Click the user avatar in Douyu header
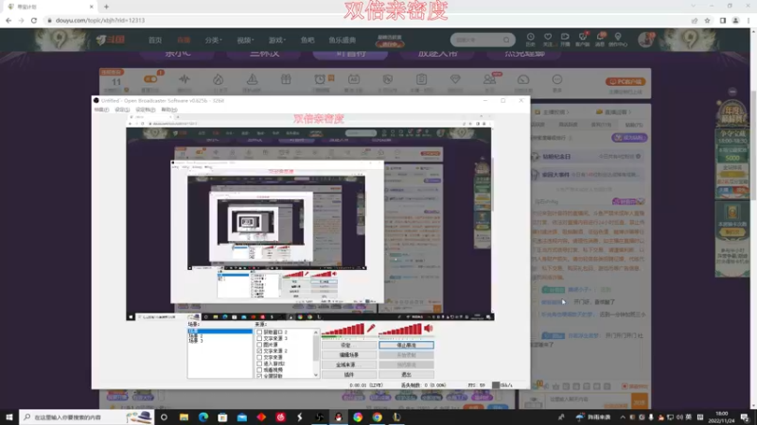The width and height of the screenshot is (757, 425). 645,40
